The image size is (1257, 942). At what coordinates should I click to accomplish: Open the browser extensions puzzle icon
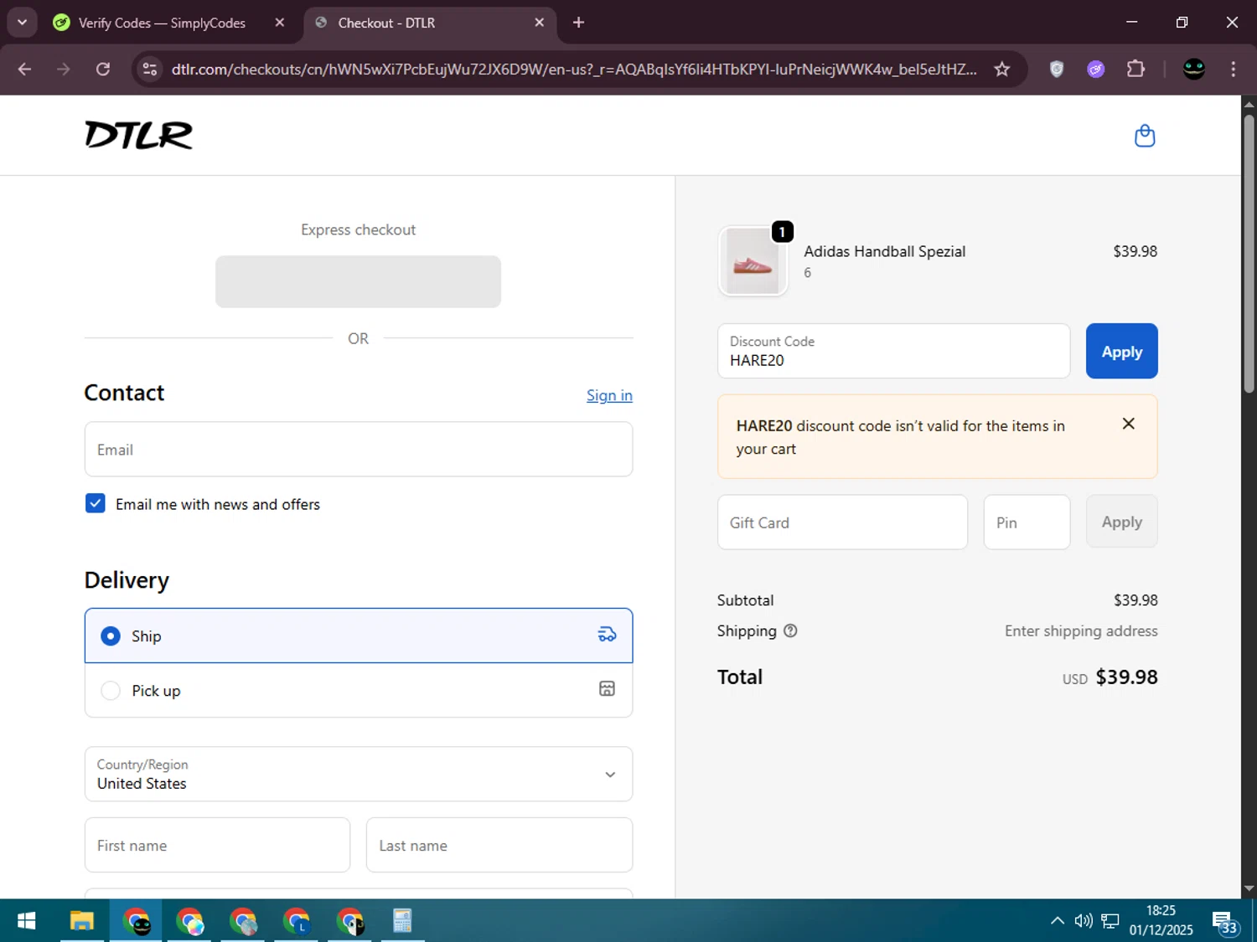click(x=1135, y=69)
